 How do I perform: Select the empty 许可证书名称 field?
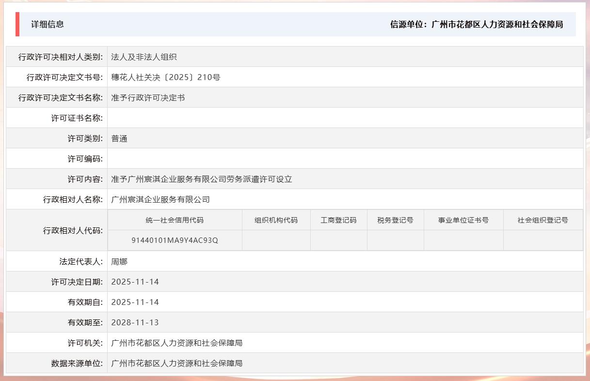(194, 118)
